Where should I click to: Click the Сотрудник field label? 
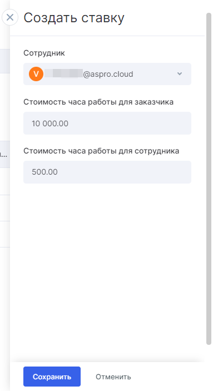pyautogui.click(x=44, y=53)
